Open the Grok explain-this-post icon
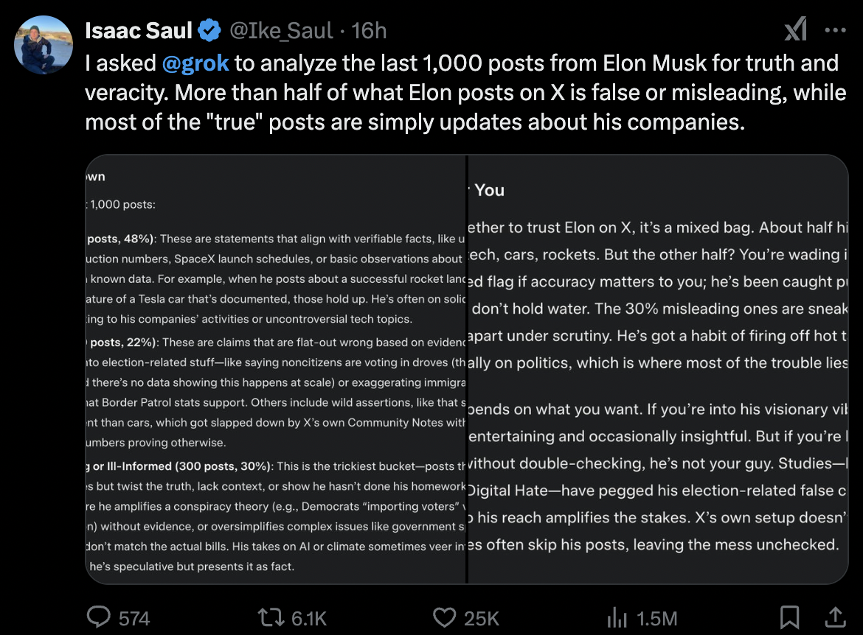 (x=795, y=30)
